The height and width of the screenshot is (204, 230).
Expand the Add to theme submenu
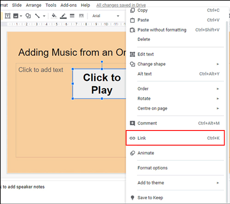(x=175, y=183)
